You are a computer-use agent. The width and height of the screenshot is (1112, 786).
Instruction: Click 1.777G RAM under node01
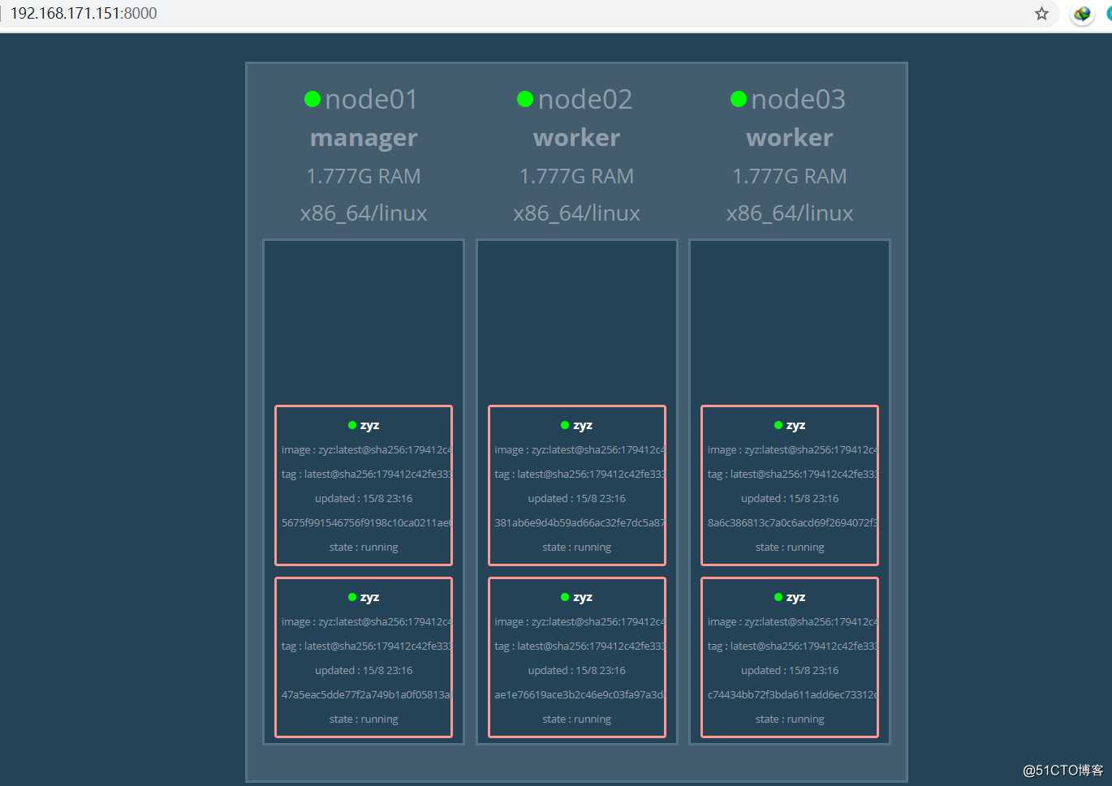pos(364,176)
